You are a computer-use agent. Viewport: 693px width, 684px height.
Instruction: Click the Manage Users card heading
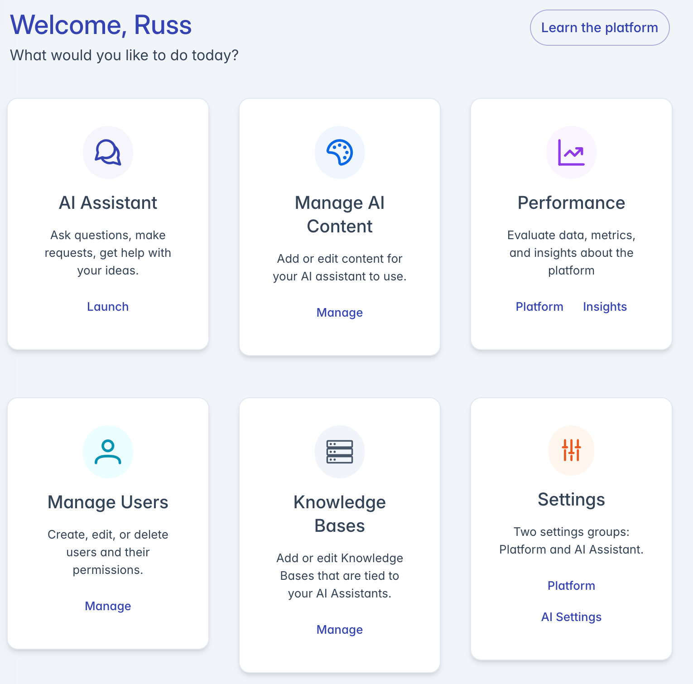click(x=108, y=502)
